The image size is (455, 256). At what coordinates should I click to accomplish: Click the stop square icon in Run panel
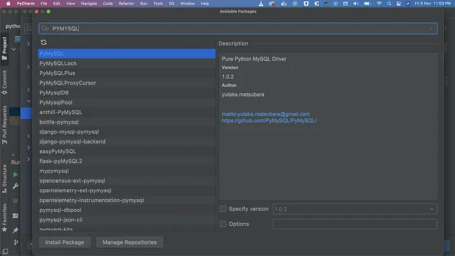(15, 201)
